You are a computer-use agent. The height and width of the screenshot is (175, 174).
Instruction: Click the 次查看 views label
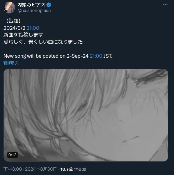[80, 169]
